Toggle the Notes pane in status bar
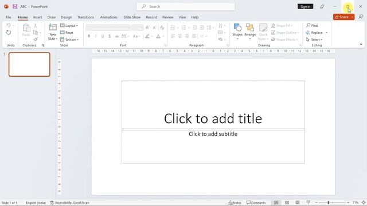Viewport: 367px width, 206px height. (x=235, y=203)
